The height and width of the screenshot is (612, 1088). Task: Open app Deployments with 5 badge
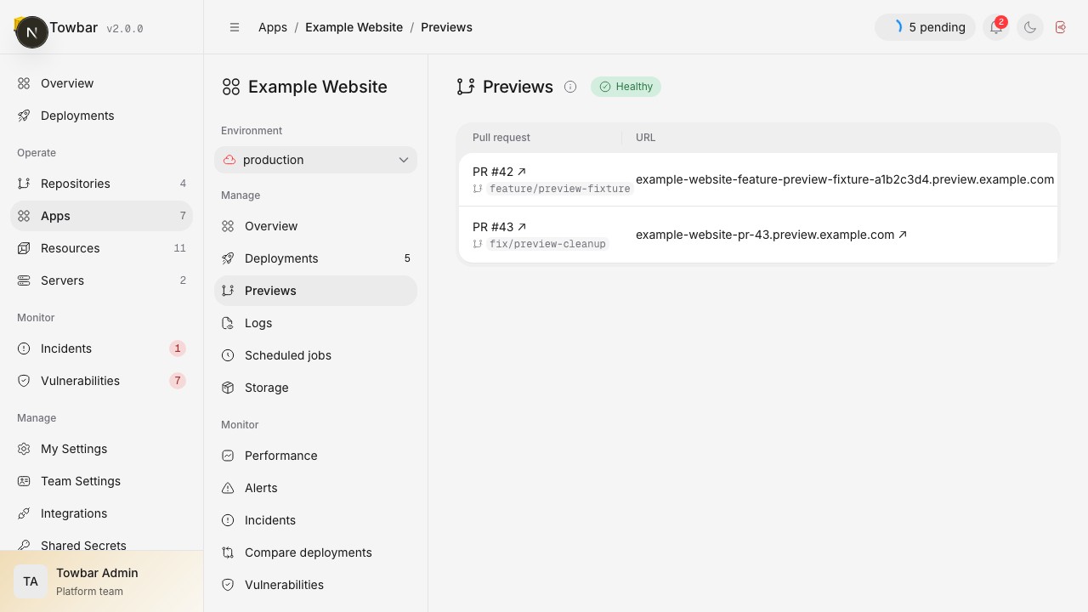click(315, 258)
